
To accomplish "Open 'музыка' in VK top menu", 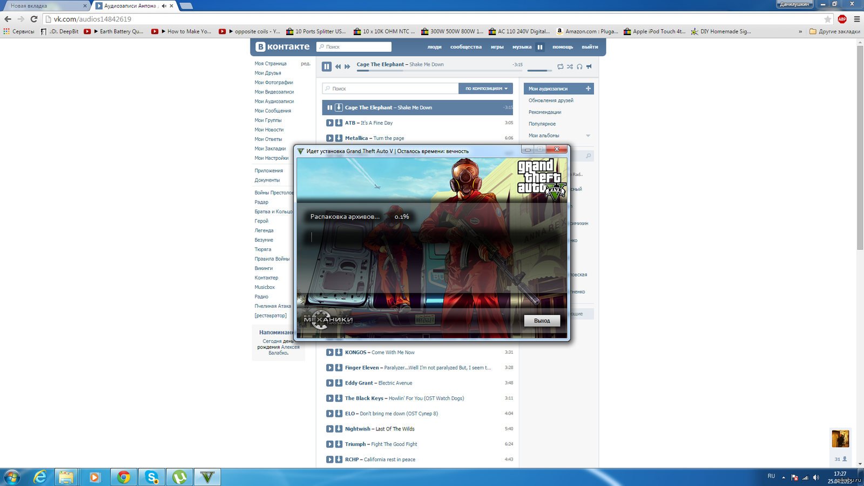I will coord(522,47).
